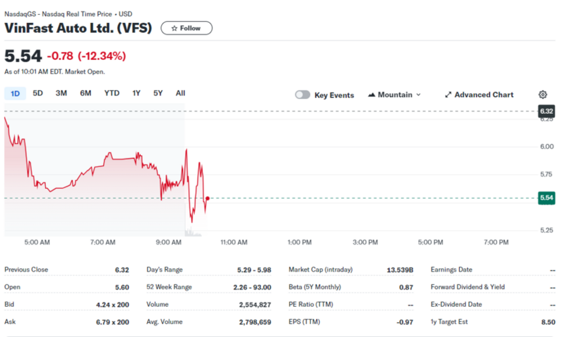Click the 9:00 AM time axis label
The image size is (563, 337).
click(169, 243)
